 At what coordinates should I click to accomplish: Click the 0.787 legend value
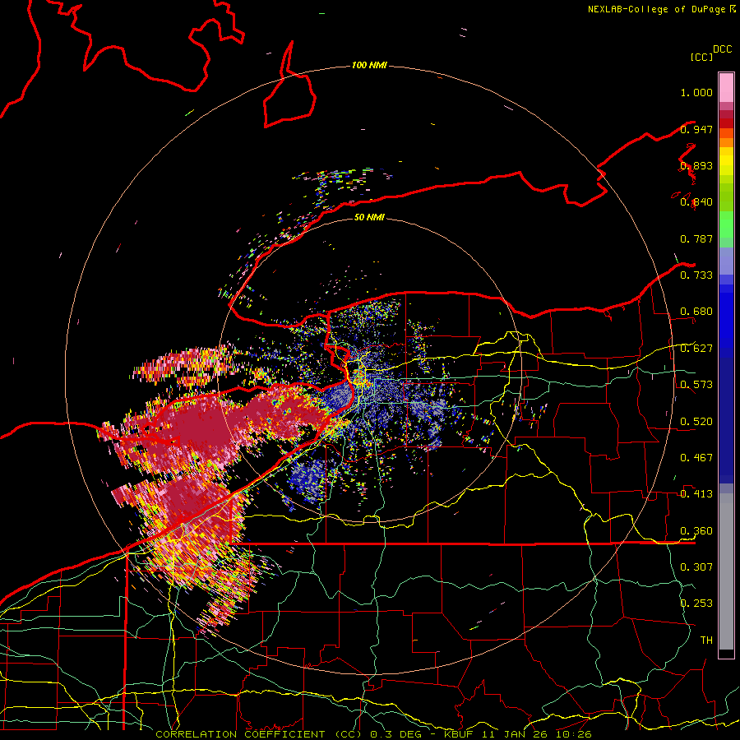pos(696,238)
